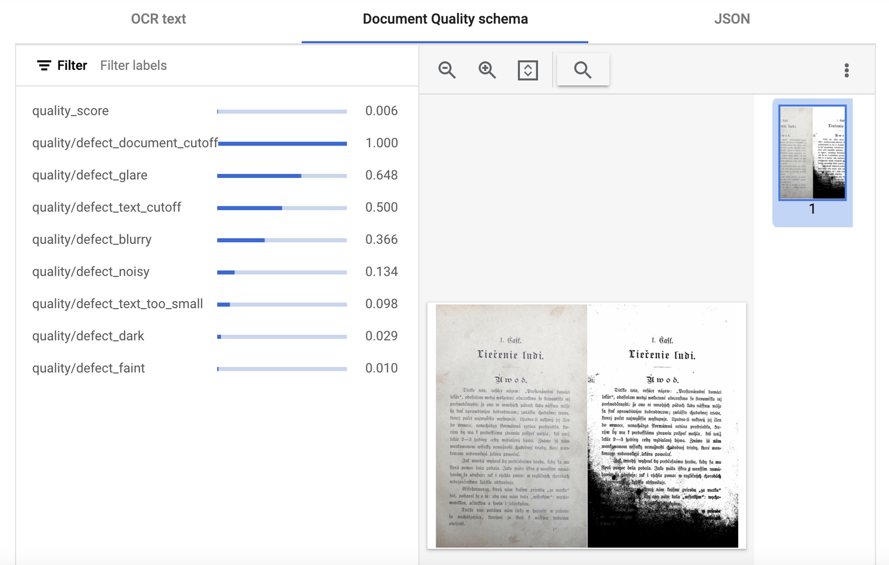The image size is (889, 565).
Task: Open the three-dot more options menu
Action: tap(846, 70)
